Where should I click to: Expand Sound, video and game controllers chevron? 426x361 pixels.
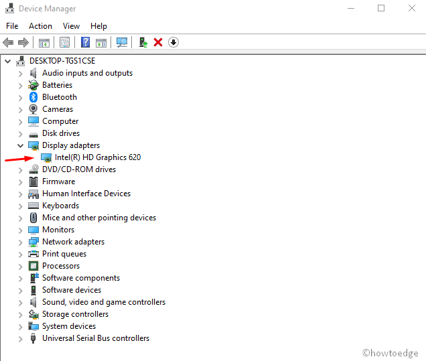click(20, 302)
